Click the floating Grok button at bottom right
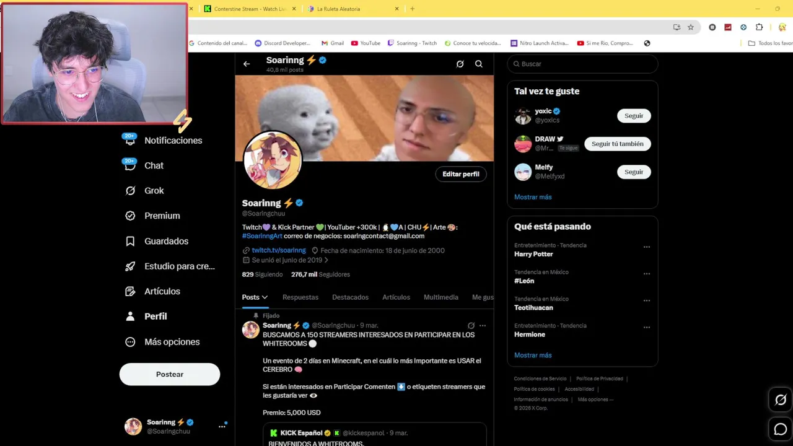The width and height of the screenshot is (793, 446). pyautogui.click(x=781, y=400)
